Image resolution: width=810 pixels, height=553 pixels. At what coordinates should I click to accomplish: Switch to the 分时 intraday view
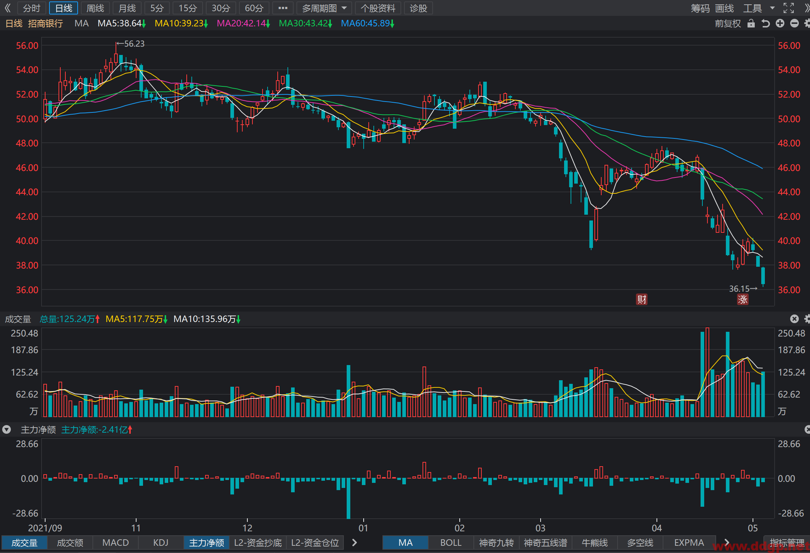32,8
